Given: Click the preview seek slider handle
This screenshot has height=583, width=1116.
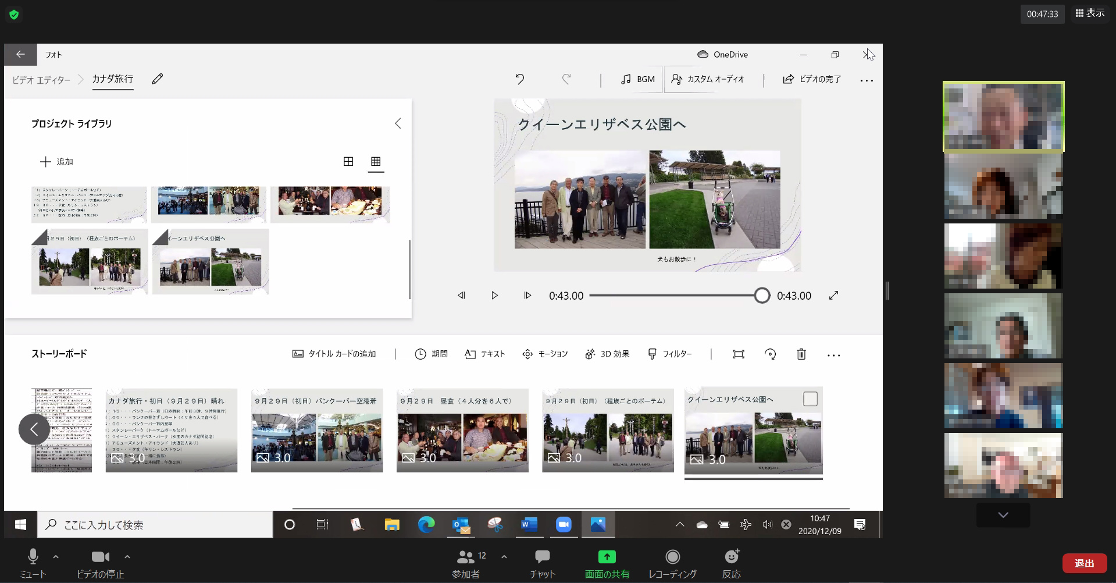Looking at the screenshot, I should [x=762, y=296].
